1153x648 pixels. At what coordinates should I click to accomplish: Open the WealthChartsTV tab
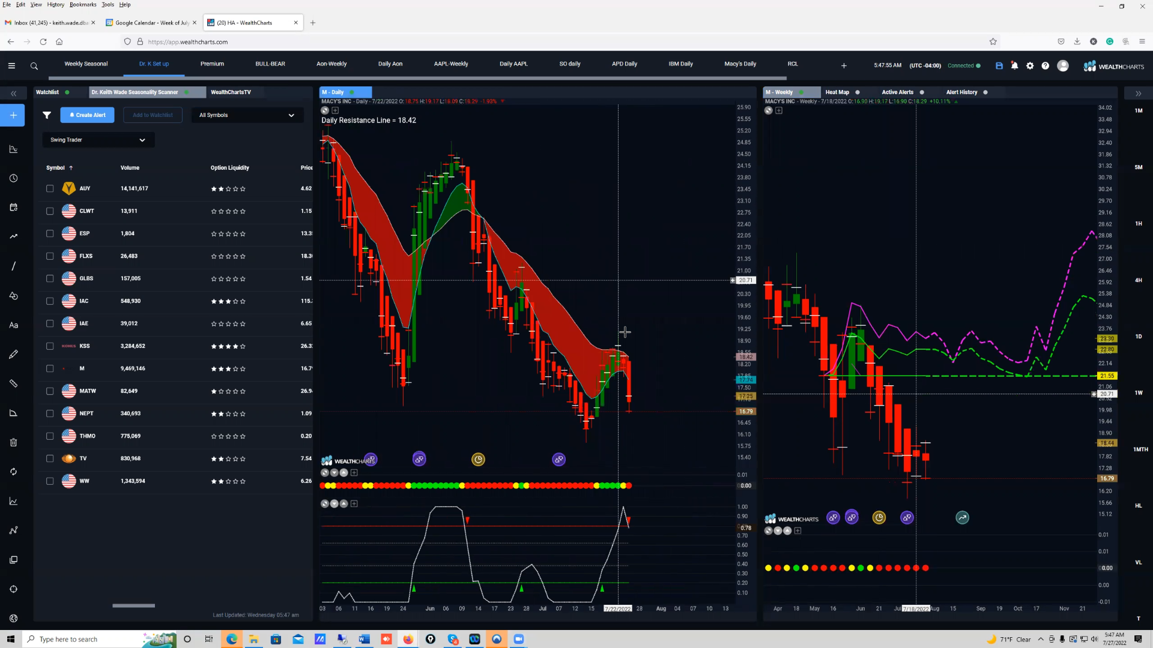click(x=231, y=92)
